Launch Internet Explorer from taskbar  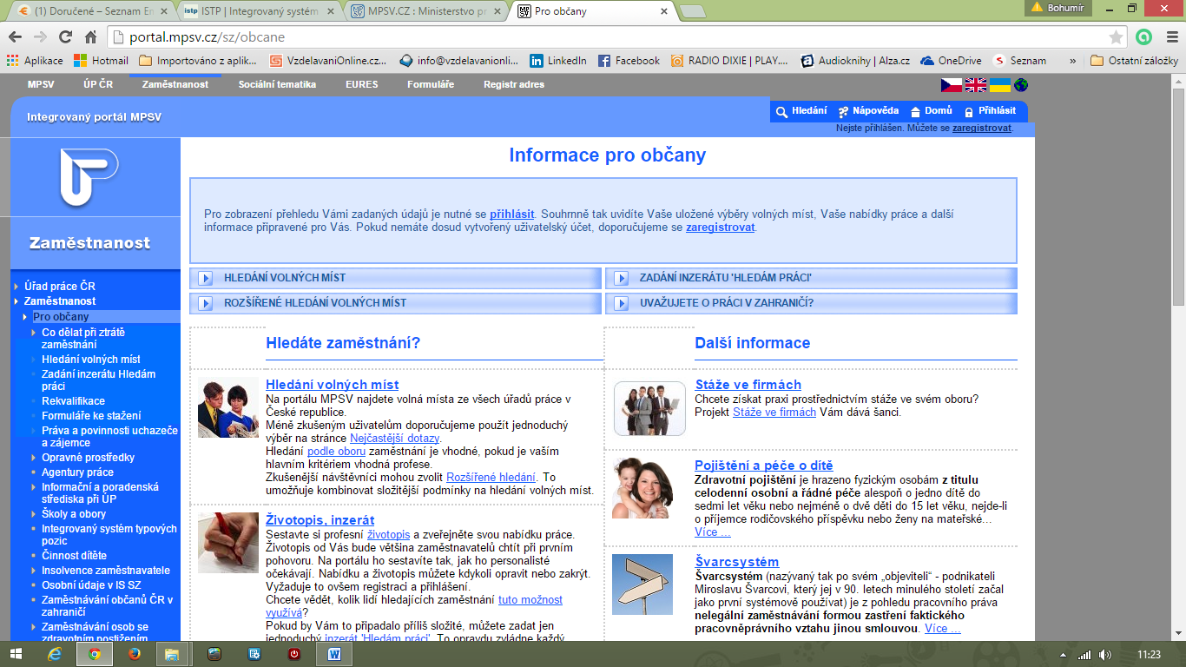point(55,654)
